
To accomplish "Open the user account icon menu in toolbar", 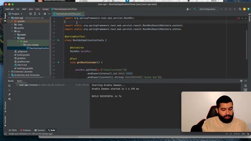I will 188,9.
